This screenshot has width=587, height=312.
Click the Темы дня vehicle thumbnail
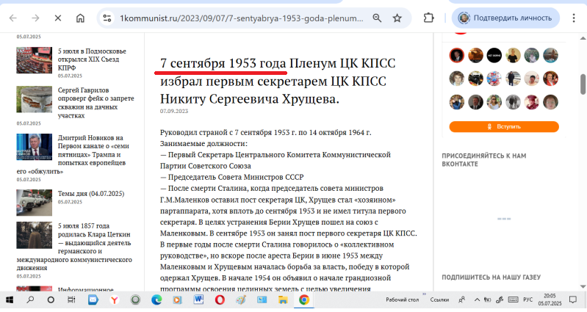pyautogui.click(x=34, y=203)
